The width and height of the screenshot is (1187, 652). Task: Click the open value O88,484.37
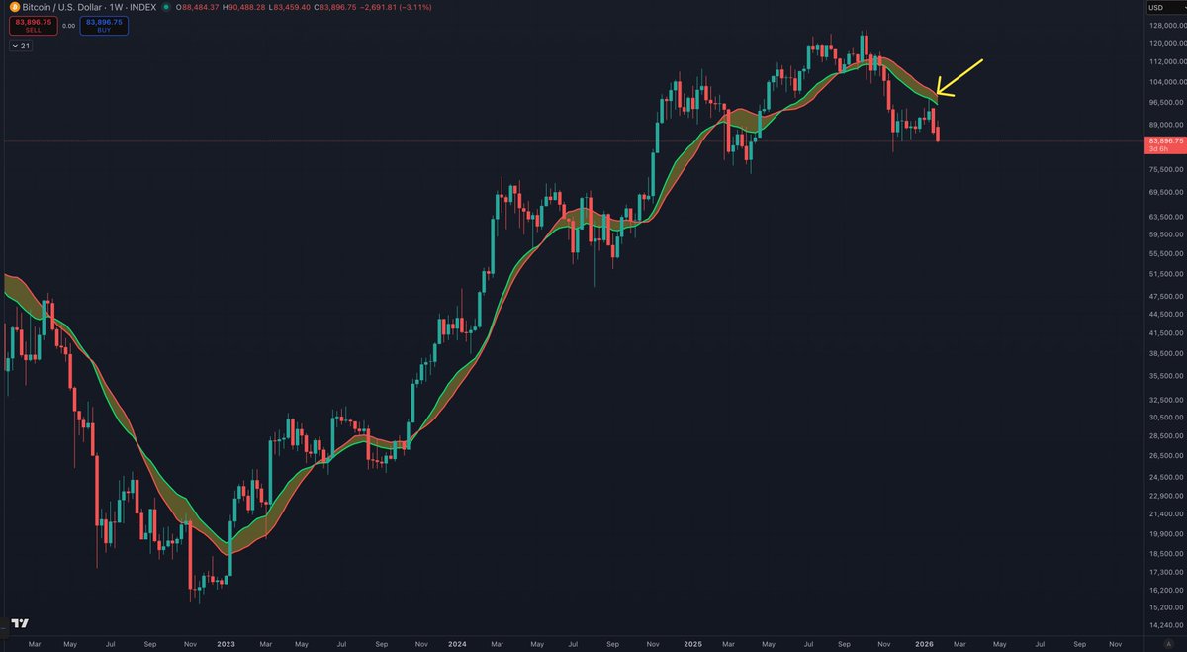[197, 7]
